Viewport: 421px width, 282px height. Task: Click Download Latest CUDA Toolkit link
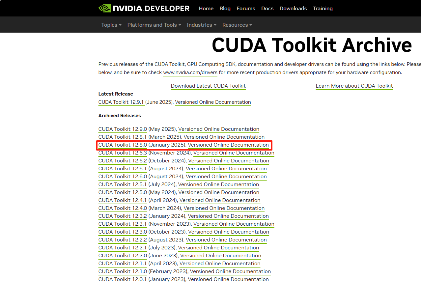[208, 86]
